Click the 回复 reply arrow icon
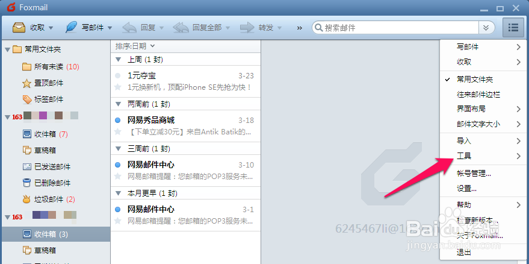 (129, 28)
